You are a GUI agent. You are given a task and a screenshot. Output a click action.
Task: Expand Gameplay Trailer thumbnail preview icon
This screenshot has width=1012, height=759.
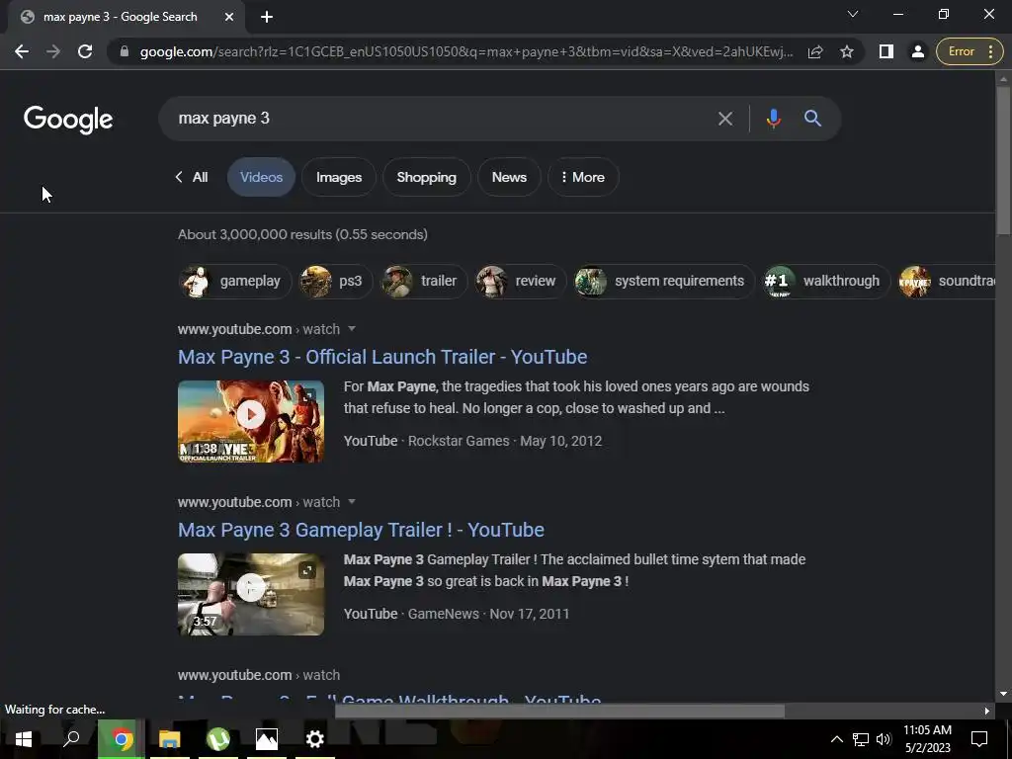(x=307, y=570)
